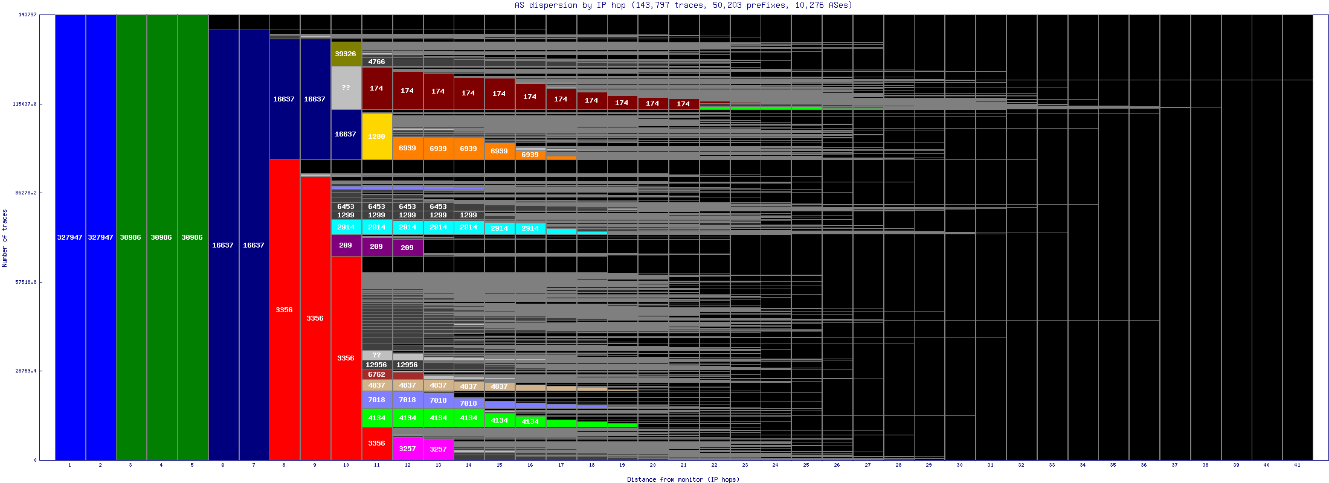
Task: Pick the navy 16637 block at hop 7
Action: pos(254,245)
